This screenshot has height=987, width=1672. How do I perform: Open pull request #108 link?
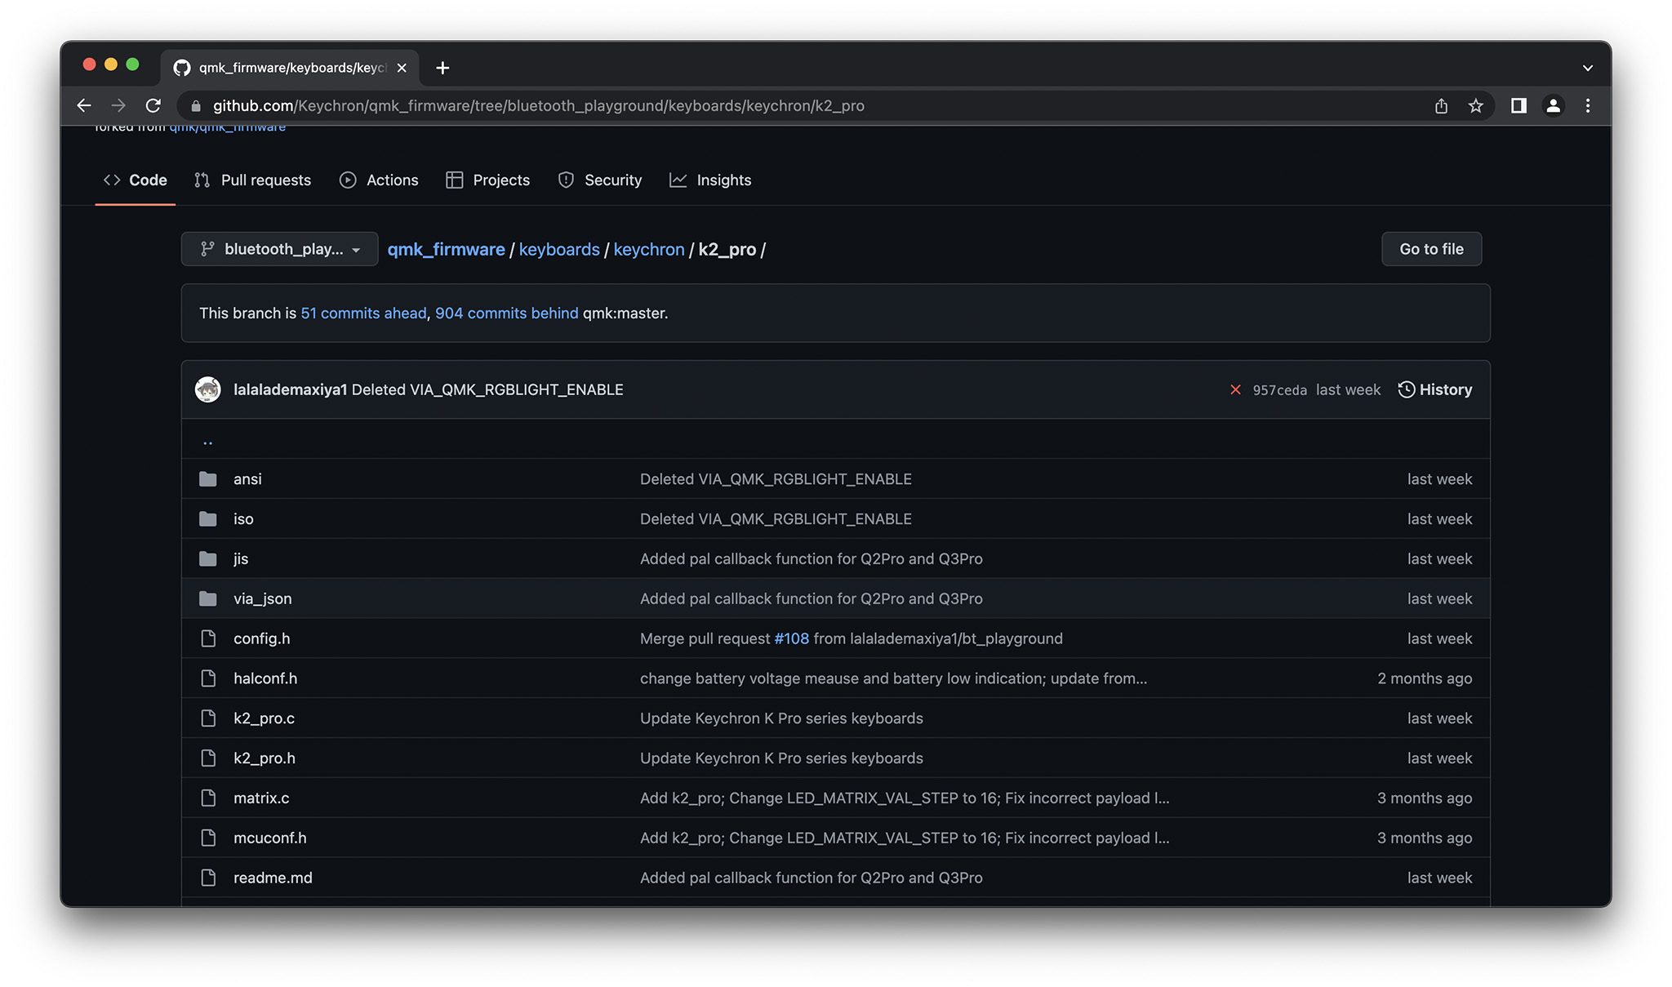(791, 638)
